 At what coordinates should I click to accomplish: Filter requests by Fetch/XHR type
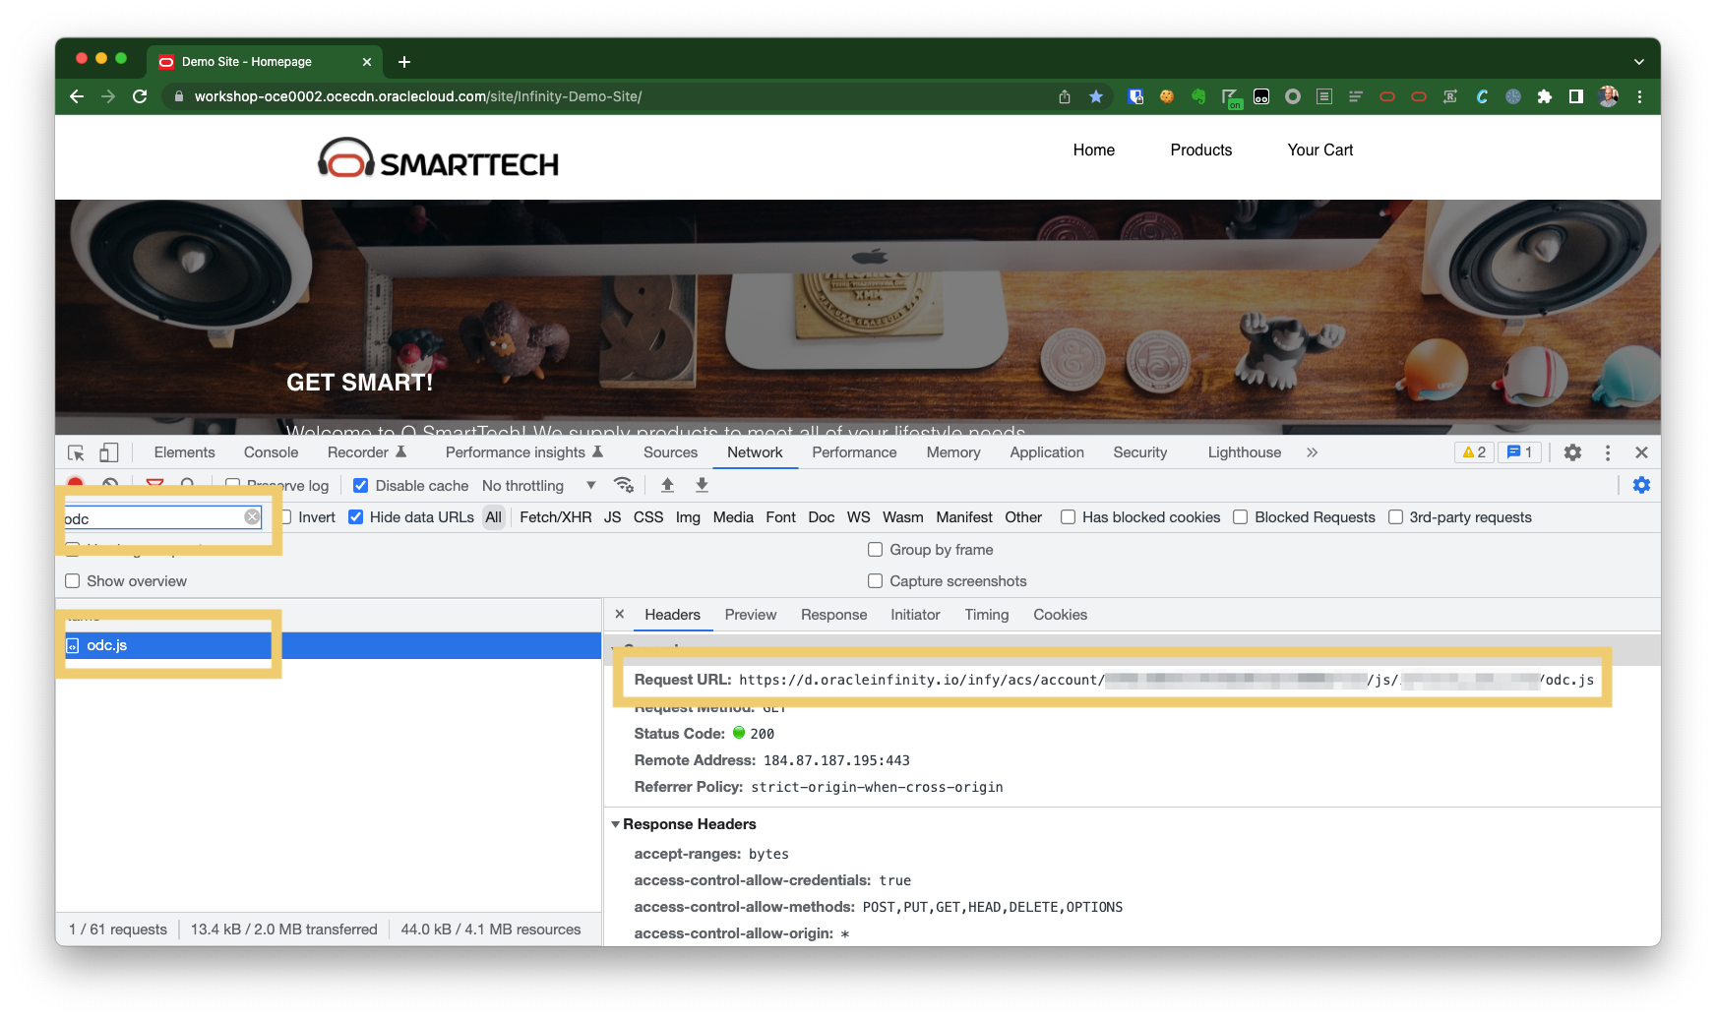[556, 517]
